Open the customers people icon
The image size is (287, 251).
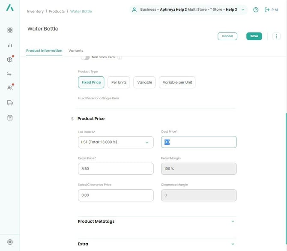[10, 88]
